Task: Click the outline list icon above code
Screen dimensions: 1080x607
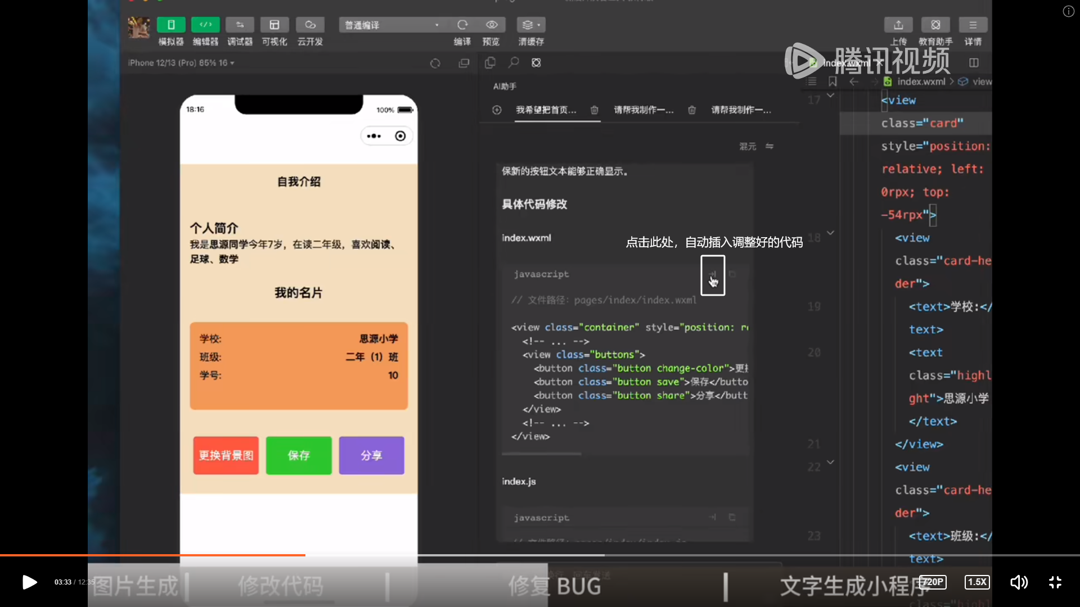Action: pyautogui.click(x=811, y=81)
